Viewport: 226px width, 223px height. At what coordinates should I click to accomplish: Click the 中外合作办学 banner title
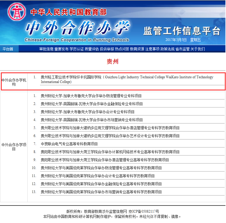coord(77,28)
